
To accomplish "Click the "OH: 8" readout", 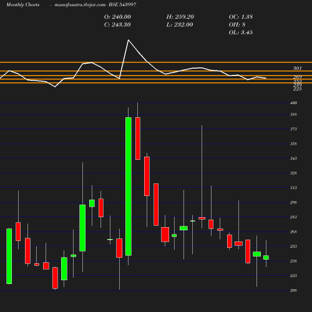I will 237,25.
